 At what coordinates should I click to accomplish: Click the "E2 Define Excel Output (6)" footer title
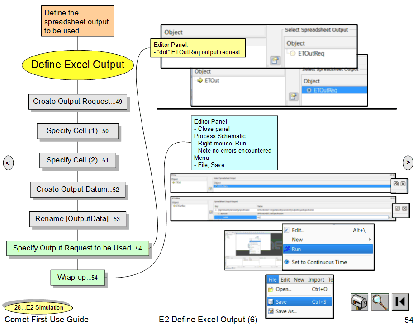(x=208, y=319)
